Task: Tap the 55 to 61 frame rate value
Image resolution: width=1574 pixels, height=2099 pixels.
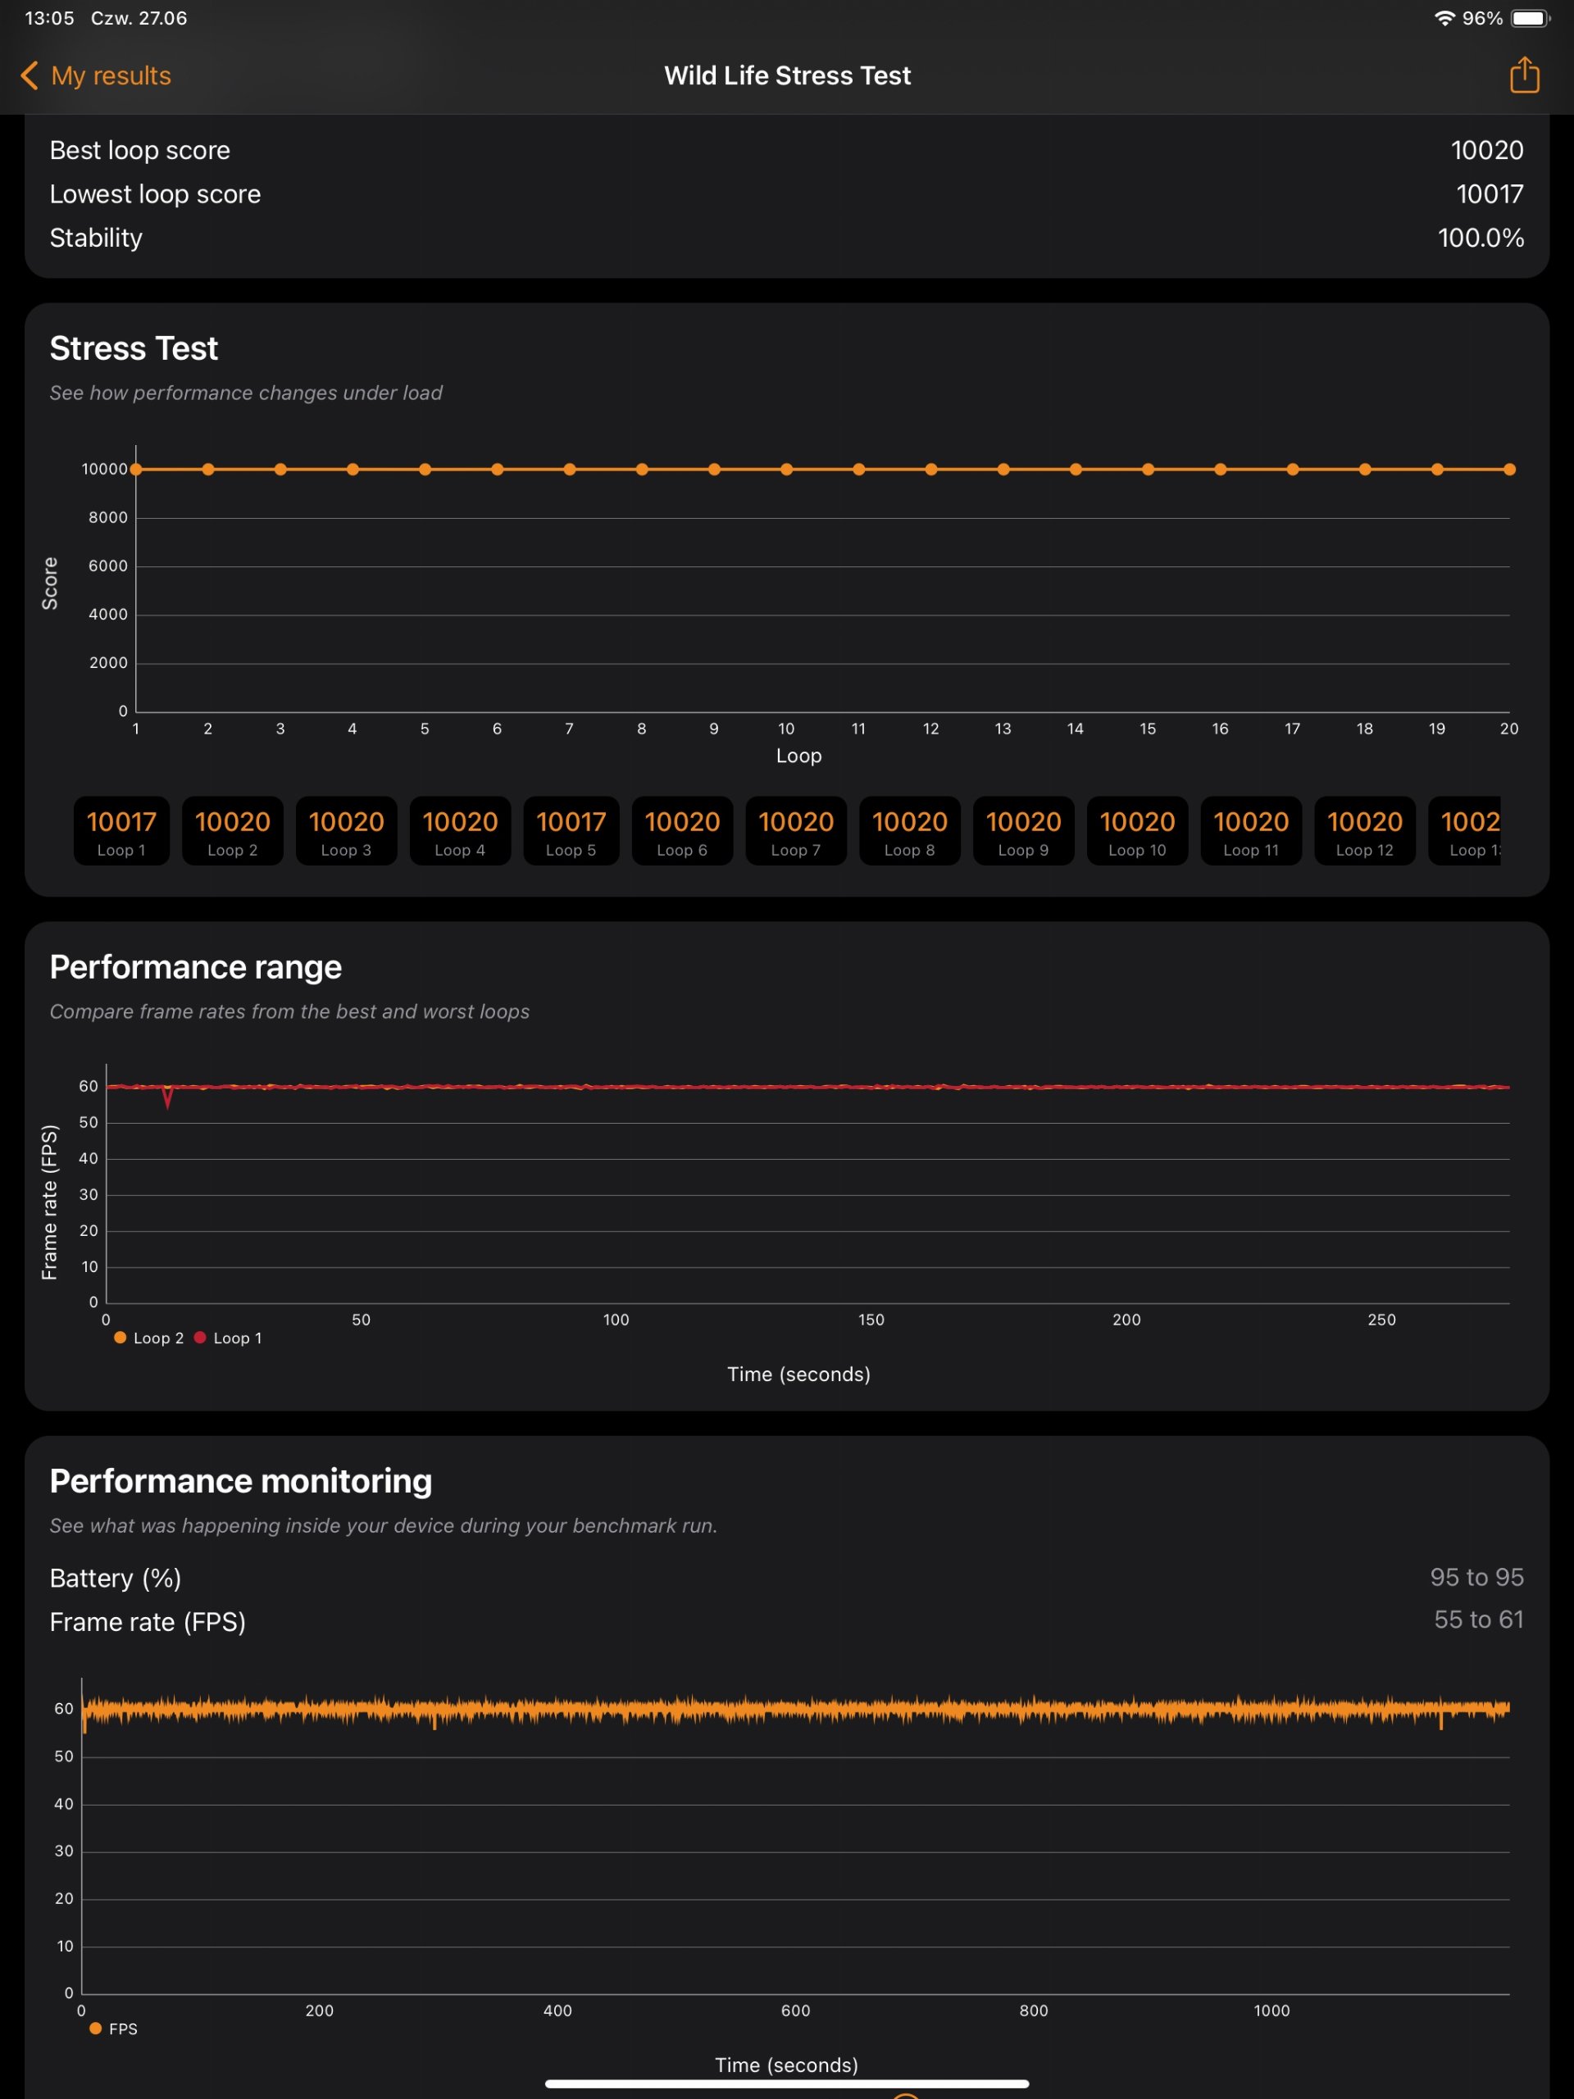Action: coord(1478,1620)
